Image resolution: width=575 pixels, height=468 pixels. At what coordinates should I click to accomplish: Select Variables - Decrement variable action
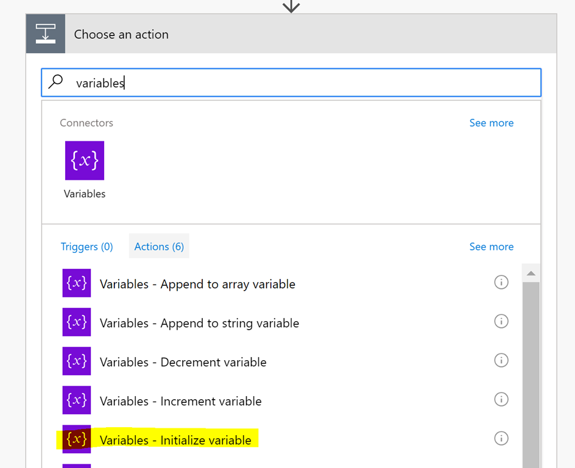183,363
